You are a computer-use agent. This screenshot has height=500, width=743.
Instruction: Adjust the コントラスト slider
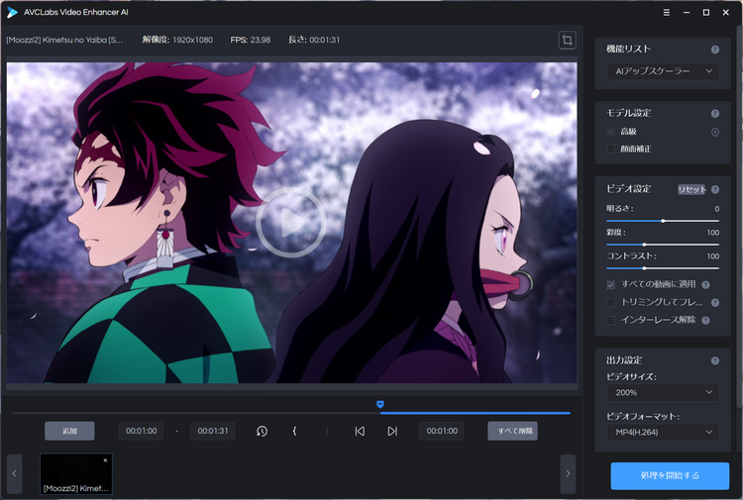point(663,268)
